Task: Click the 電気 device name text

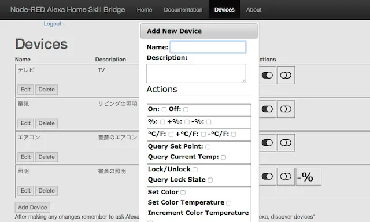Action: [23, 104]
